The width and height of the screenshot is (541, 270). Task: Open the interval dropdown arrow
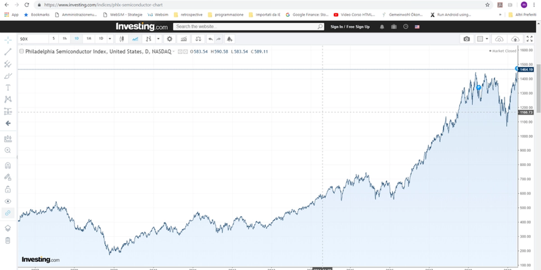coord(110,39)
